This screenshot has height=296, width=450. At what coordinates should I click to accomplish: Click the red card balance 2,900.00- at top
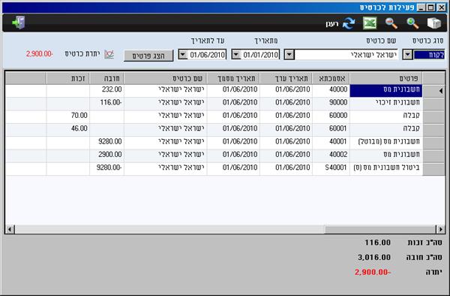[39, 54]
